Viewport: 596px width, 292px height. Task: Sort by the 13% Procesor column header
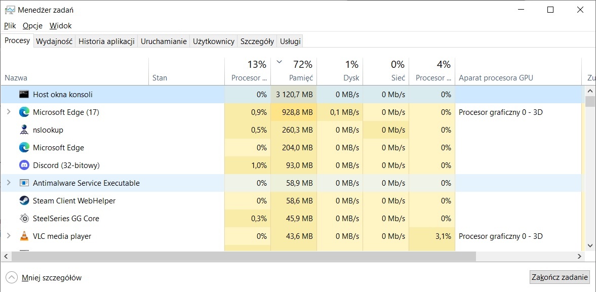coord(248,71)
